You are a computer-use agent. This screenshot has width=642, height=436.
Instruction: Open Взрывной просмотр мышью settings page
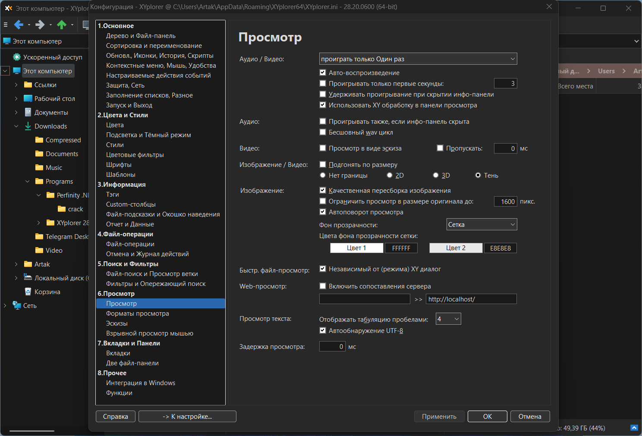[x=150, y=333]
